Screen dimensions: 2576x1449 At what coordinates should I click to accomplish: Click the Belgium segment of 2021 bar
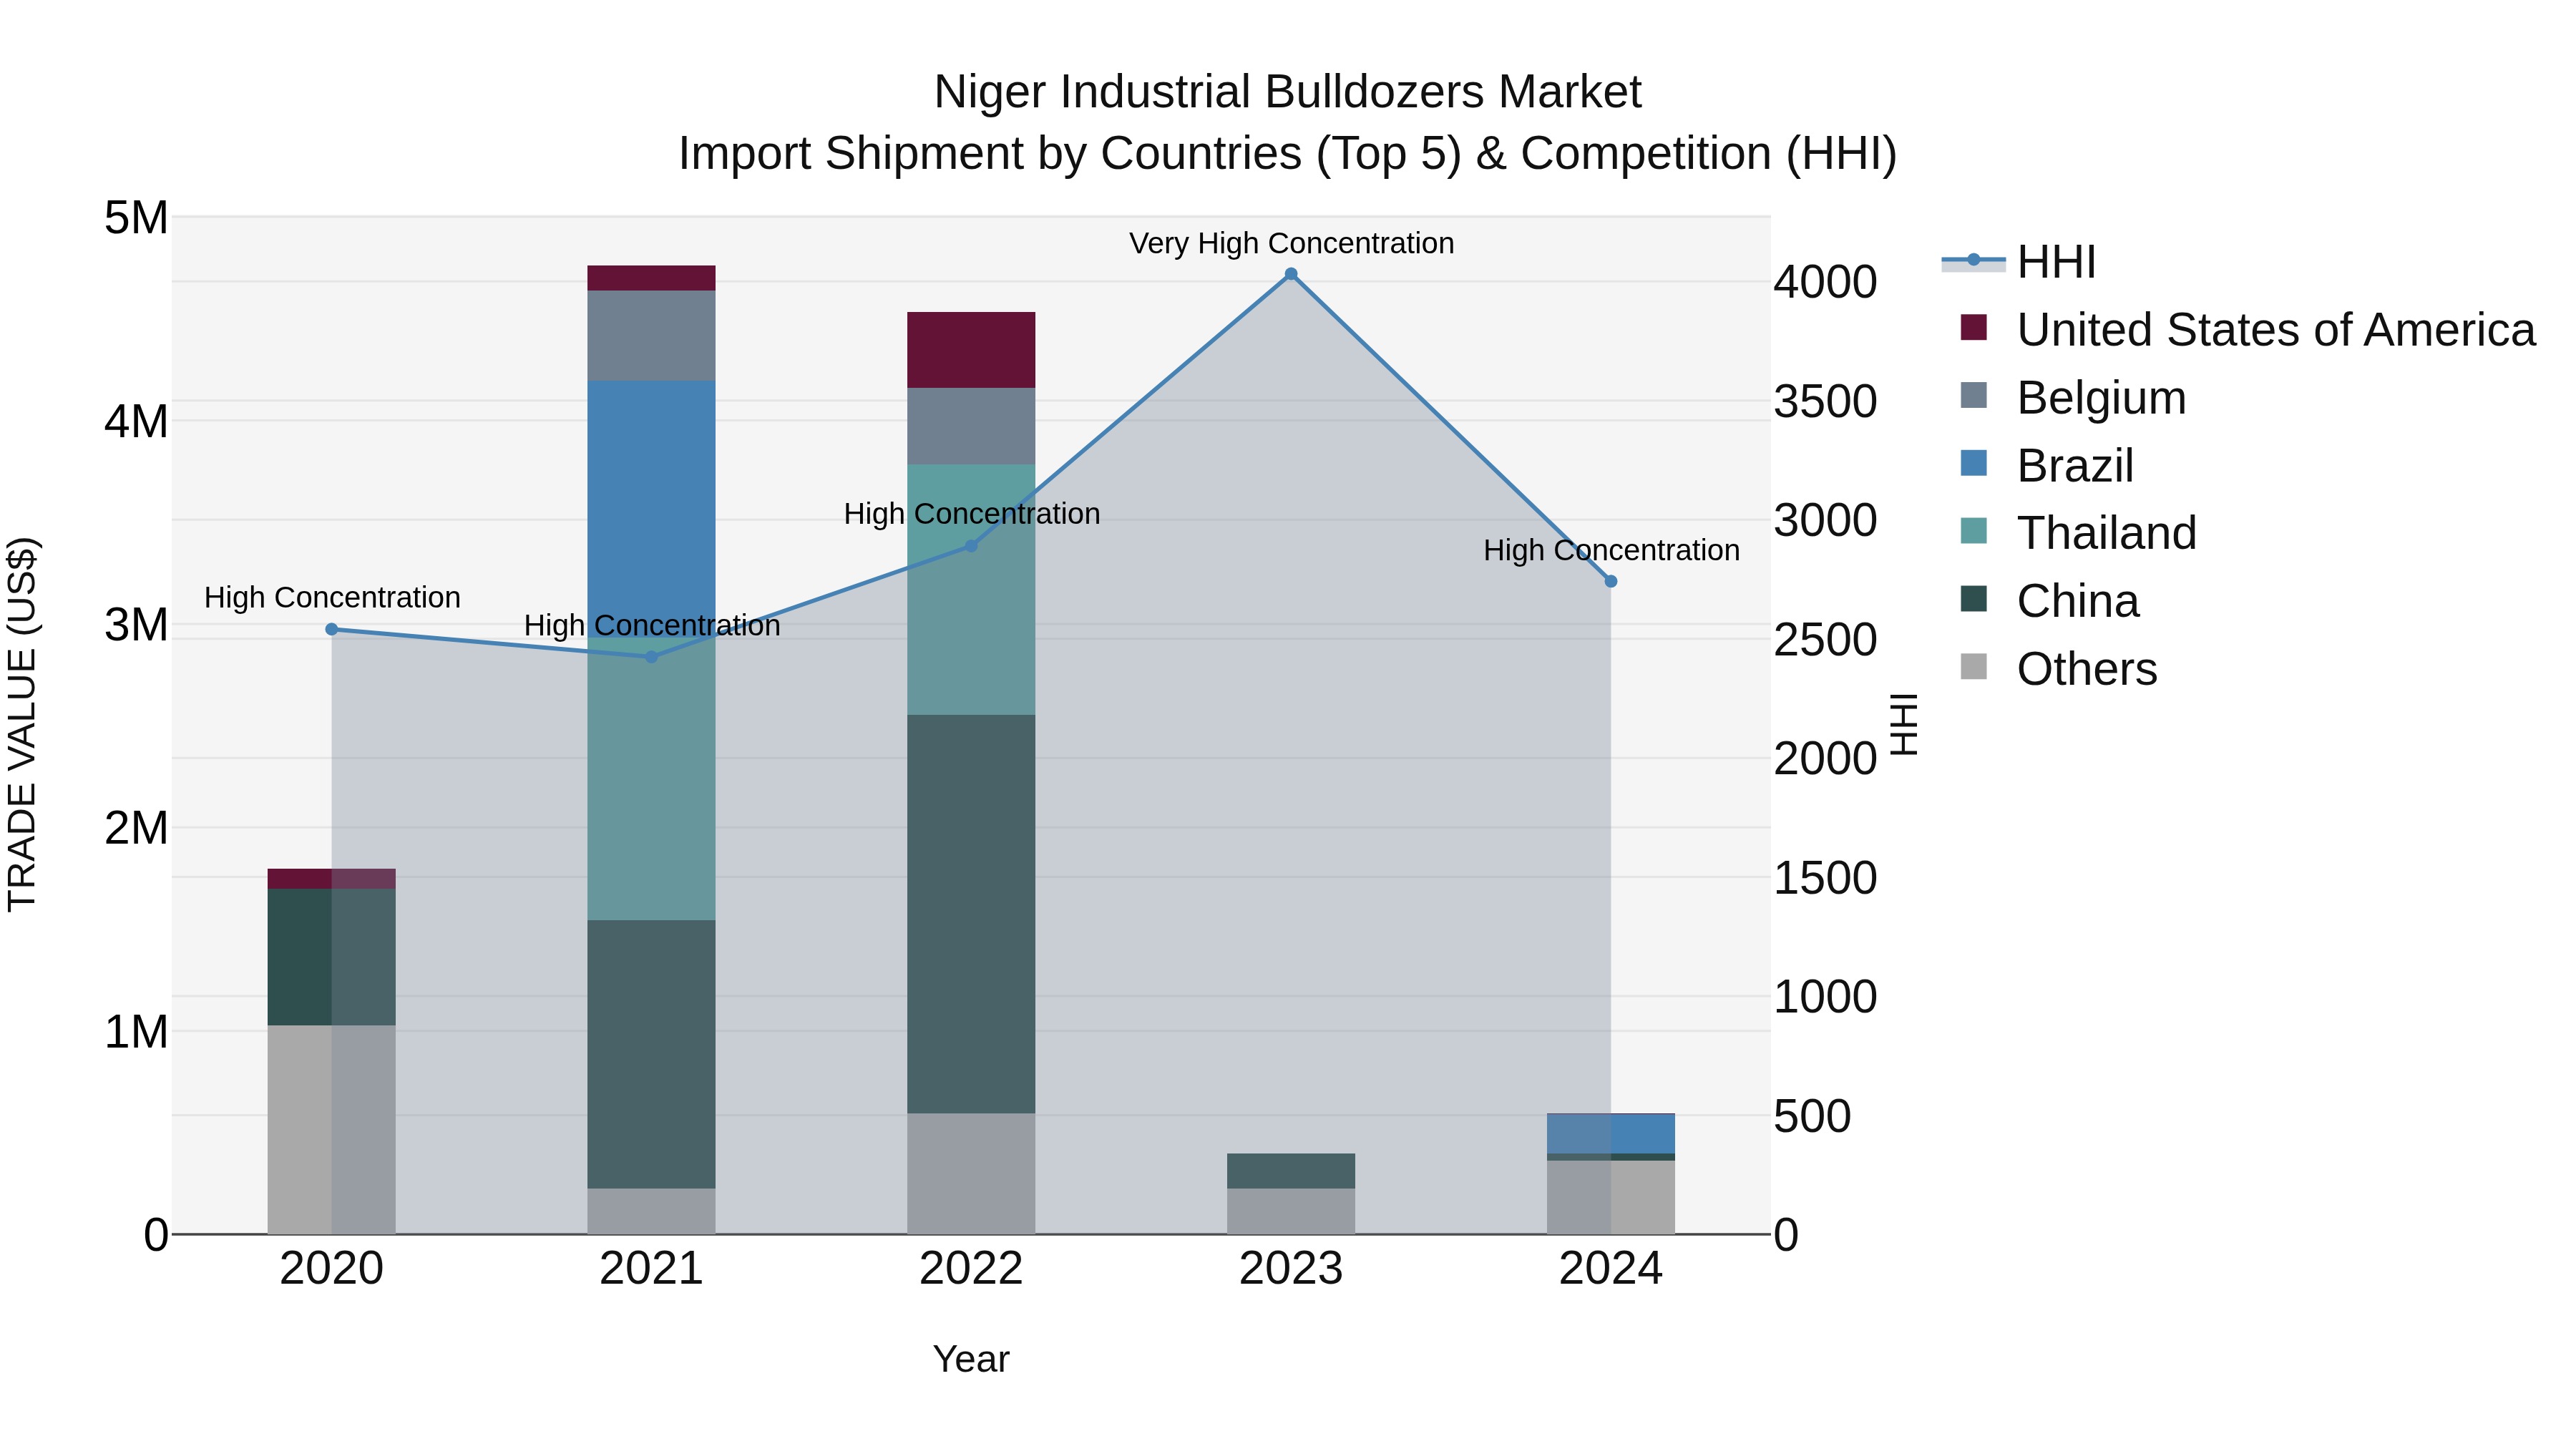[x=652, y=336]
